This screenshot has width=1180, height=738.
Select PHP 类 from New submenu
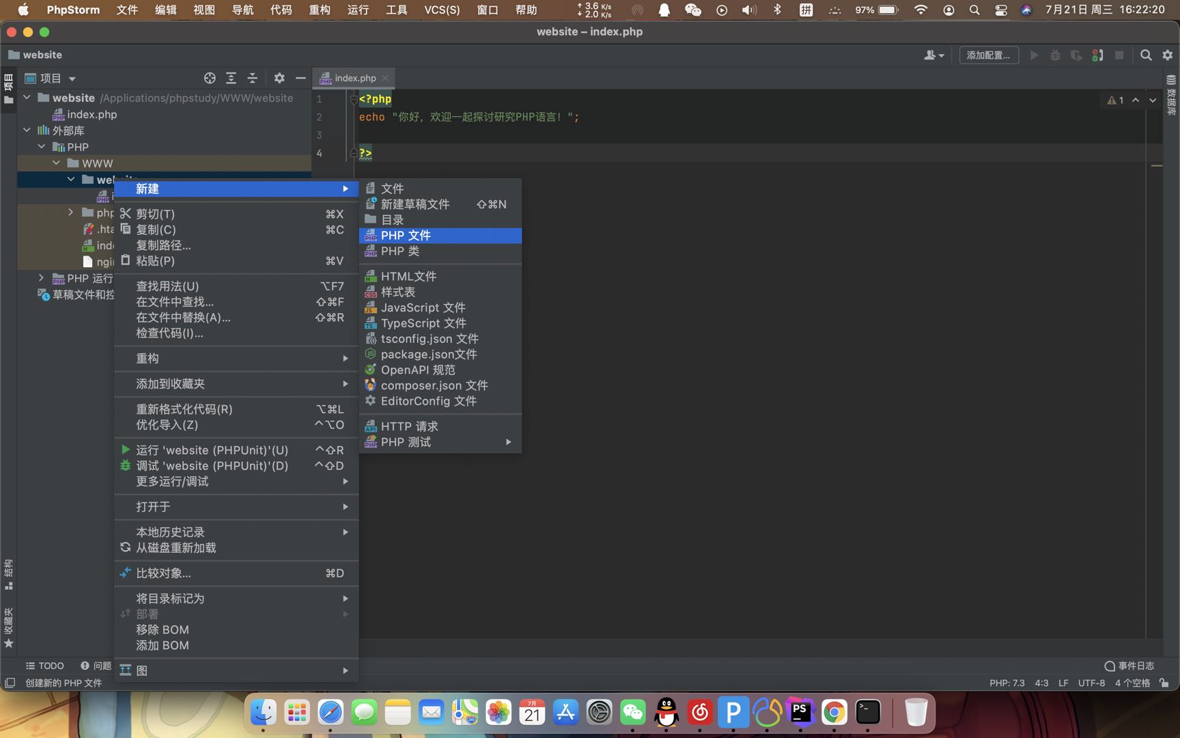pyautogui.click(x=440, y=251)
